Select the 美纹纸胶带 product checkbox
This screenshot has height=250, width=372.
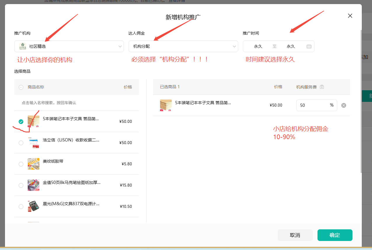(x=21, y=164)
